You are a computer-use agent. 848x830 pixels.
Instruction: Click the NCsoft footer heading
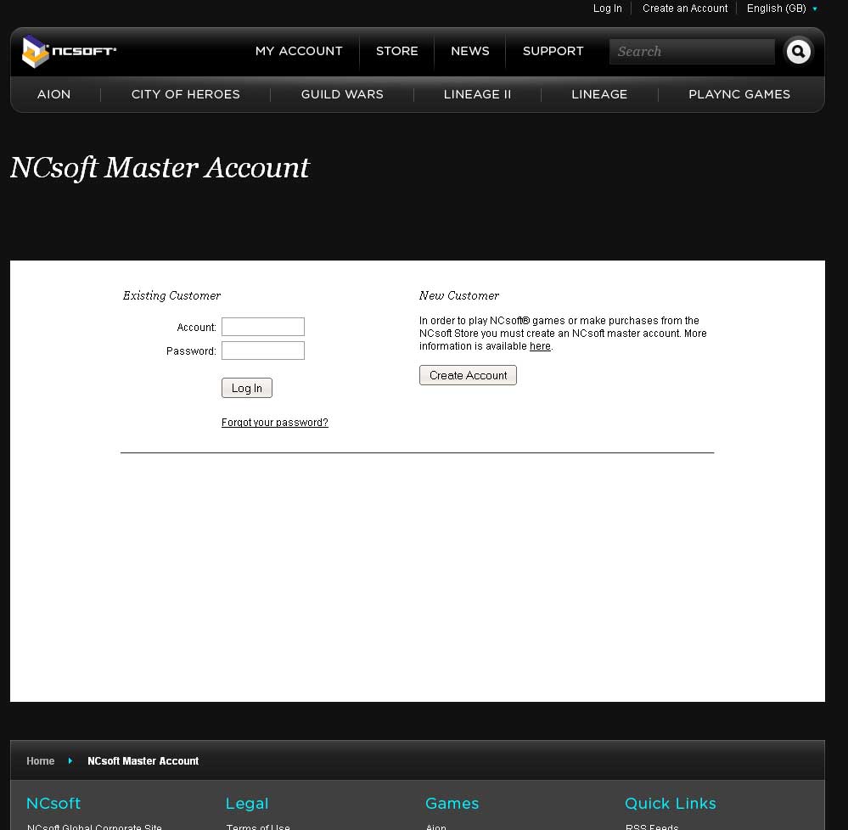[x=53, y=803]
